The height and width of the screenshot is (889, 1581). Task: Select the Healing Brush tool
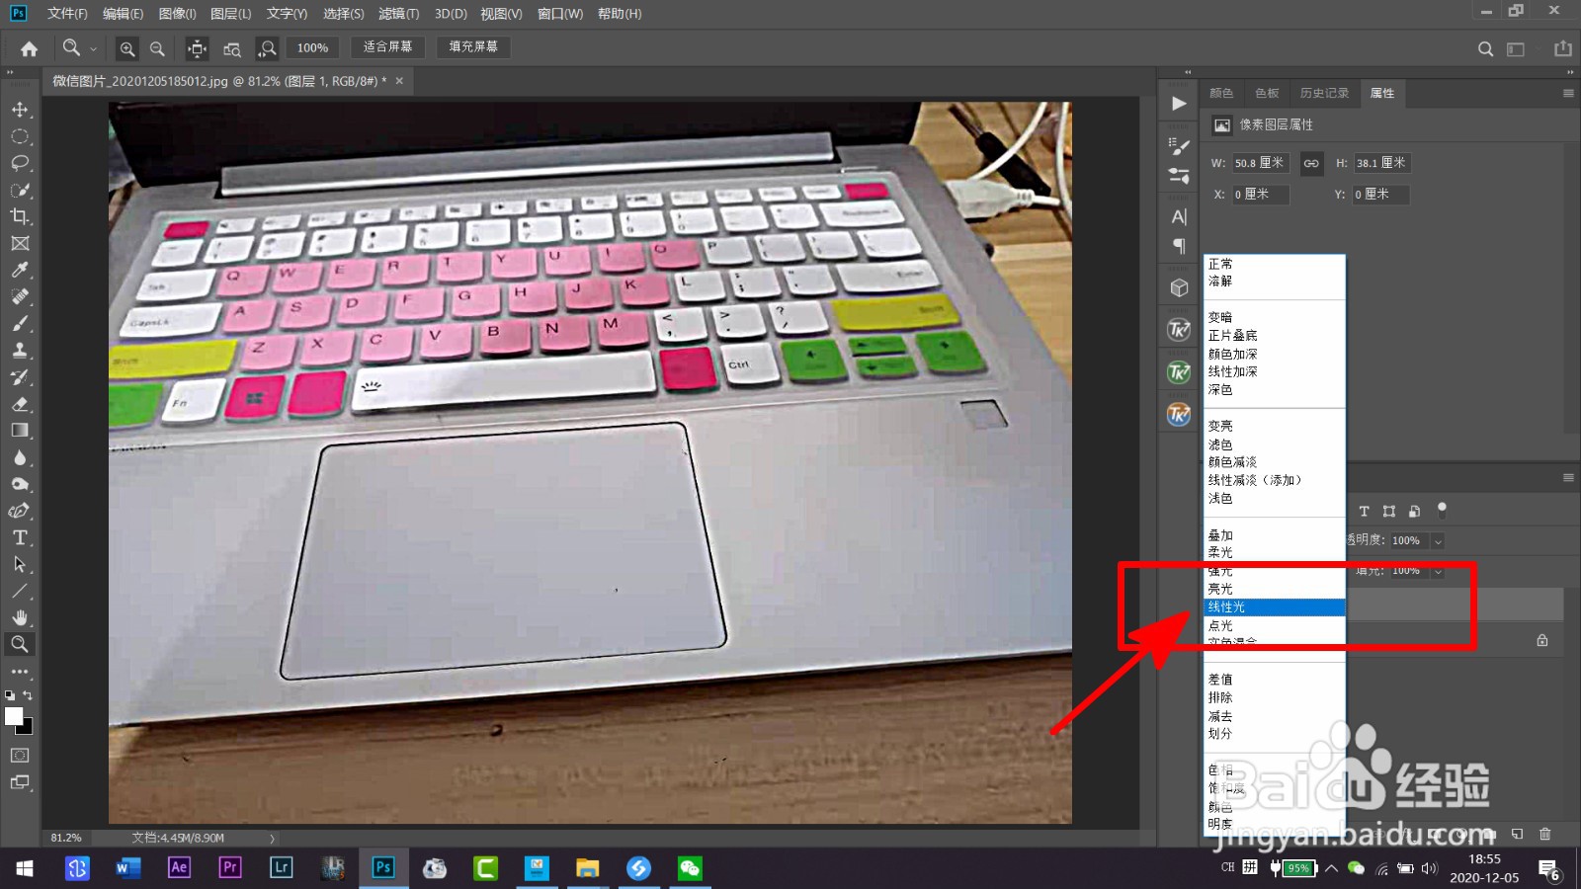[20, 296]
